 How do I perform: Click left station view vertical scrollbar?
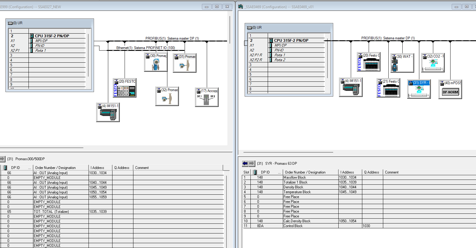click(x=230, y=30)
